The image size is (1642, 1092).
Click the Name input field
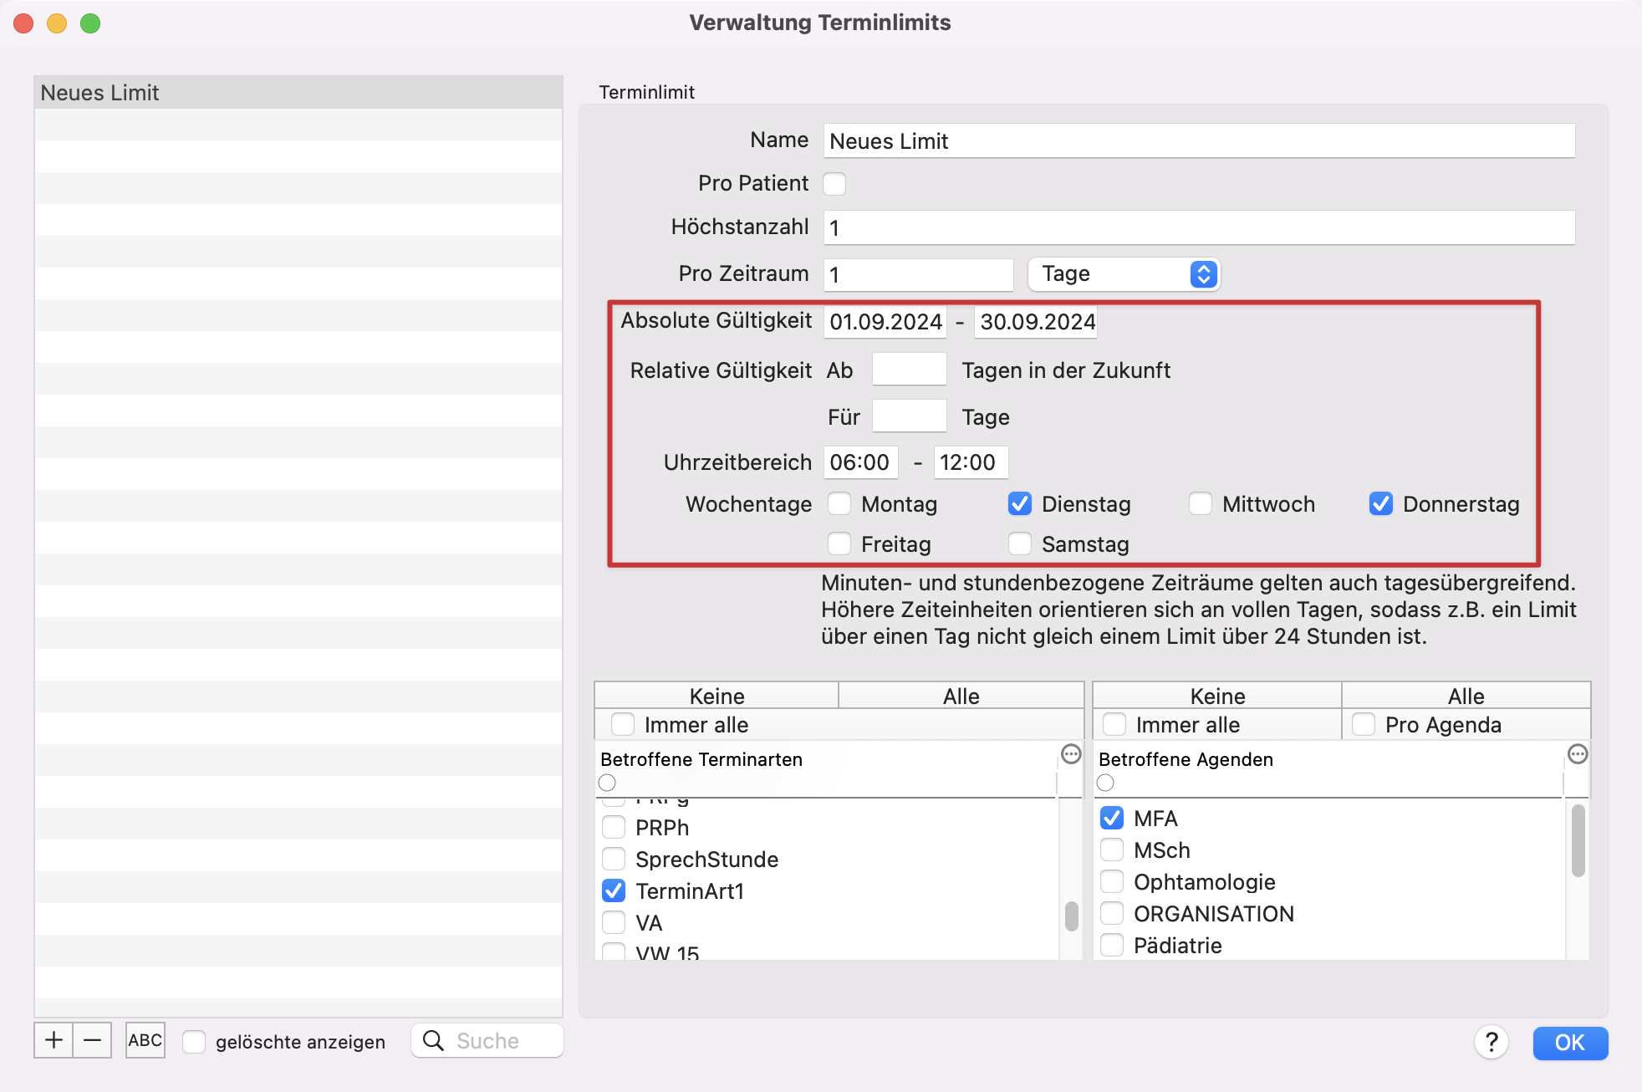point(1199,140)
